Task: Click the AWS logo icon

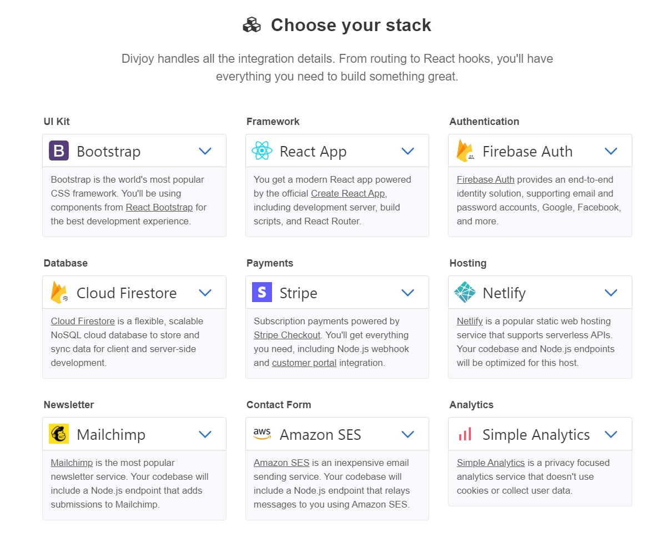Action: [261, 434]
